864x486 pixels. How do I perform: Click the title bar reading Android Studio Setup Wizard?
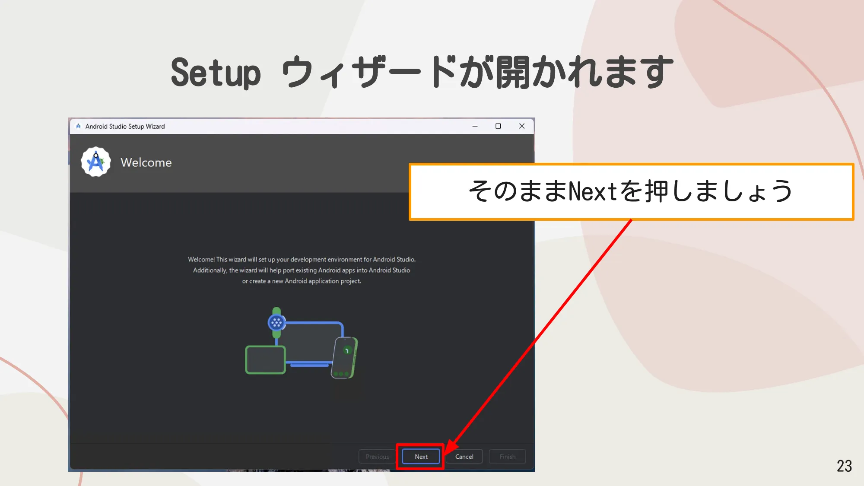pyautogui.click(x=124, y=126)
